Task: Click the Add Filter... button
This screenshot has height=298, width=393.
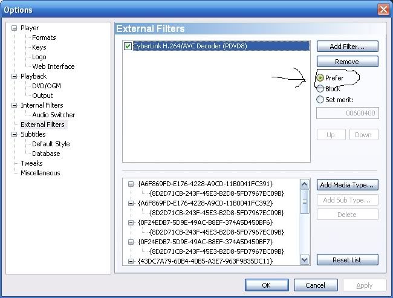Action: pos(348,47)
